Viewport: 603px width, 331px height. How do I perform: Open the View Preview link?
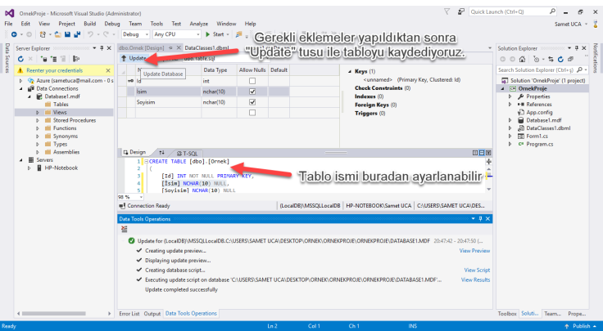coord(474,251)
